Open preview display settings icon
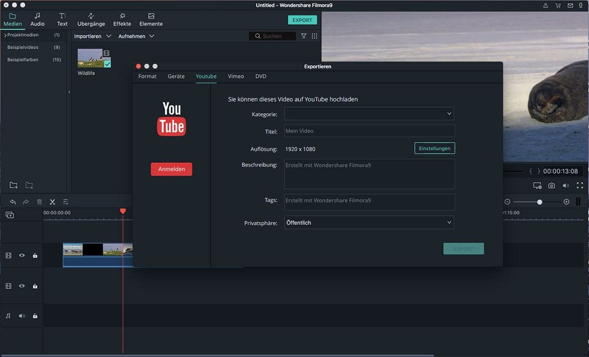Image resolution: width=589 pixels, height=357 pixels. point(538,186)
